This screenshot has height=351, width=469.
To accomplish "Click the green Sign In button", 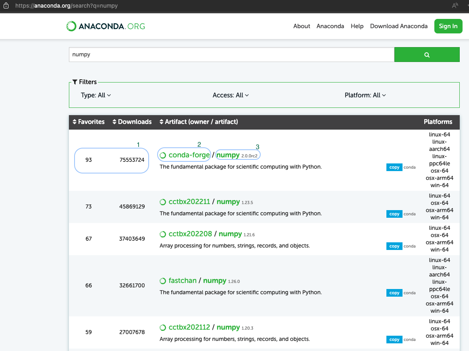I will pos(448,26).
